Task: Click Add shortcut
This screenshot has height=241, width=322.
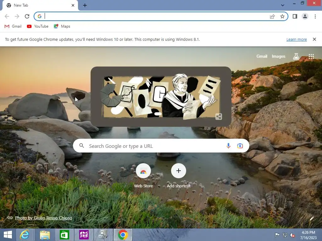Action: 179,176
